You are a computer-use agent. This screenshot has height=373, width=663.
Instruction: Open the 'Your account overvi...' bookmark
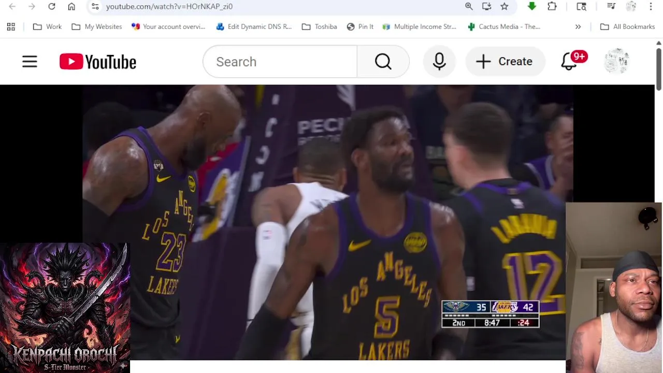point(168,27)
